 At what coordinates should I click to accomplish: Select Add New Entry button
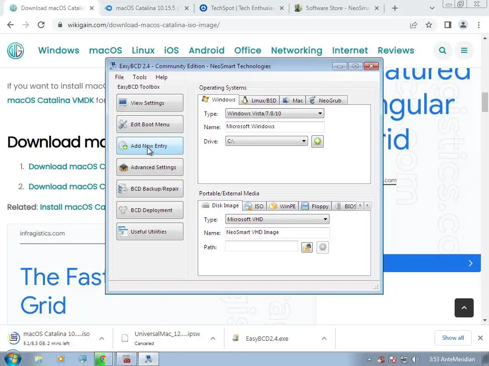tap(149, 146)
